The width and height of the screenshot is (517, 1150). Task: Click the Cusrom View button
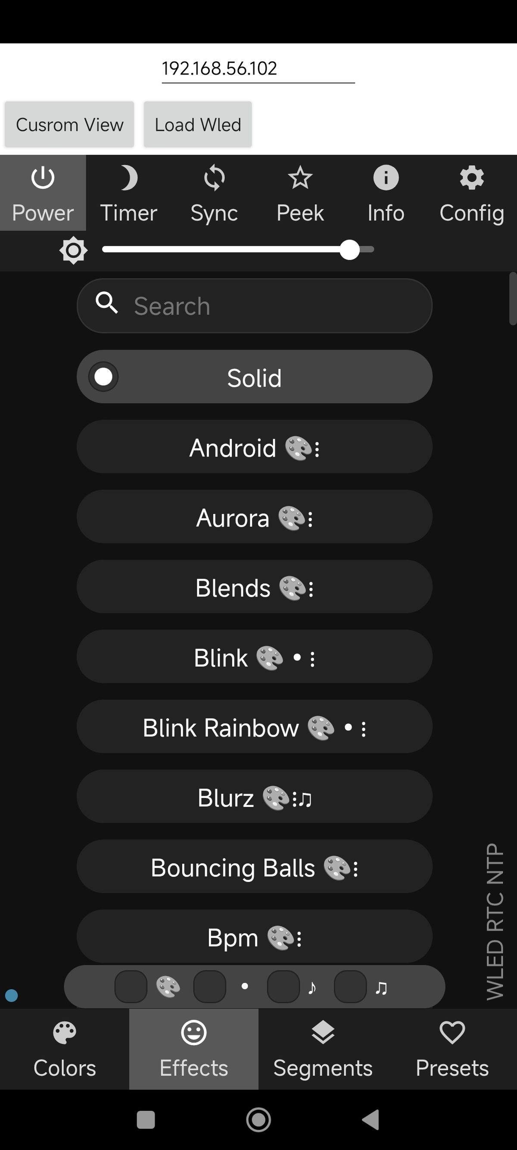(x=70, y=125)
